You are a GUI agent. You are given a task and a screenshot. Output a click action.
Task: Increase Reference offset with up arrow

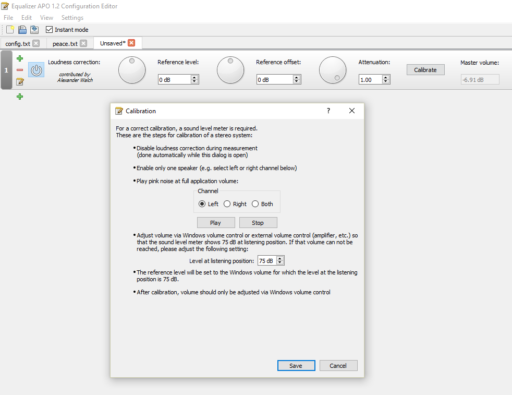[297, 77]
